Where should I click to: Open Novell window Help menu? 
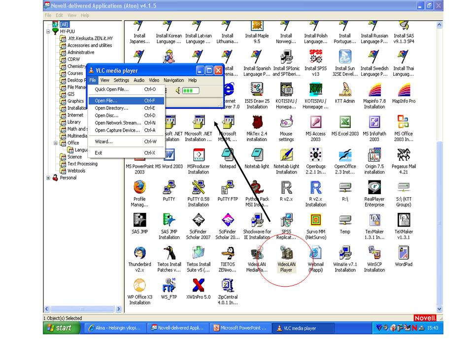[x=85, y=15]
